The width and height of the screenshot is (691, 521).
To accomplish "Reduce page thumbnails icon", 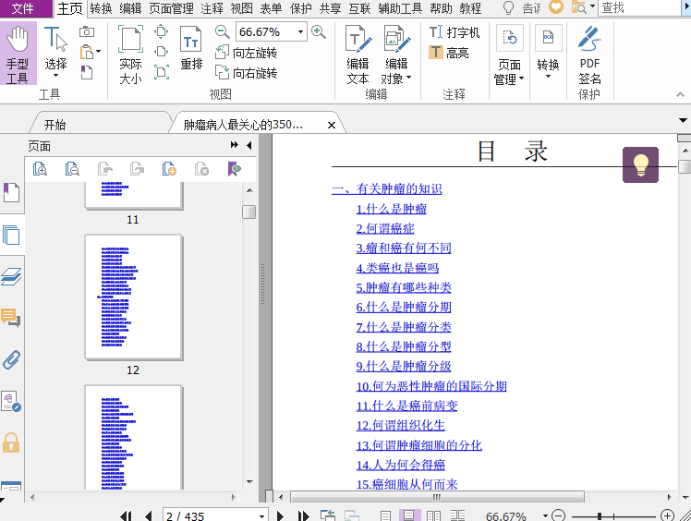I will [x=72, y=169].
